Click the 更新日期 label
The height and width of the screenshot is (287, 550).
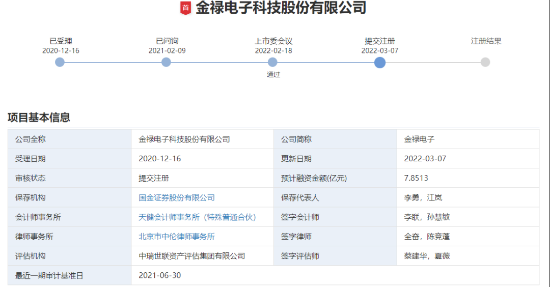tap(296, 159)
